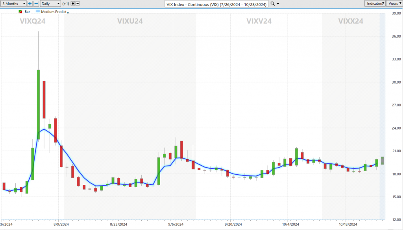This screenshot has height=230, width=403.
Task: Click the 10/4/2024 date axis label
Action: 290,225
